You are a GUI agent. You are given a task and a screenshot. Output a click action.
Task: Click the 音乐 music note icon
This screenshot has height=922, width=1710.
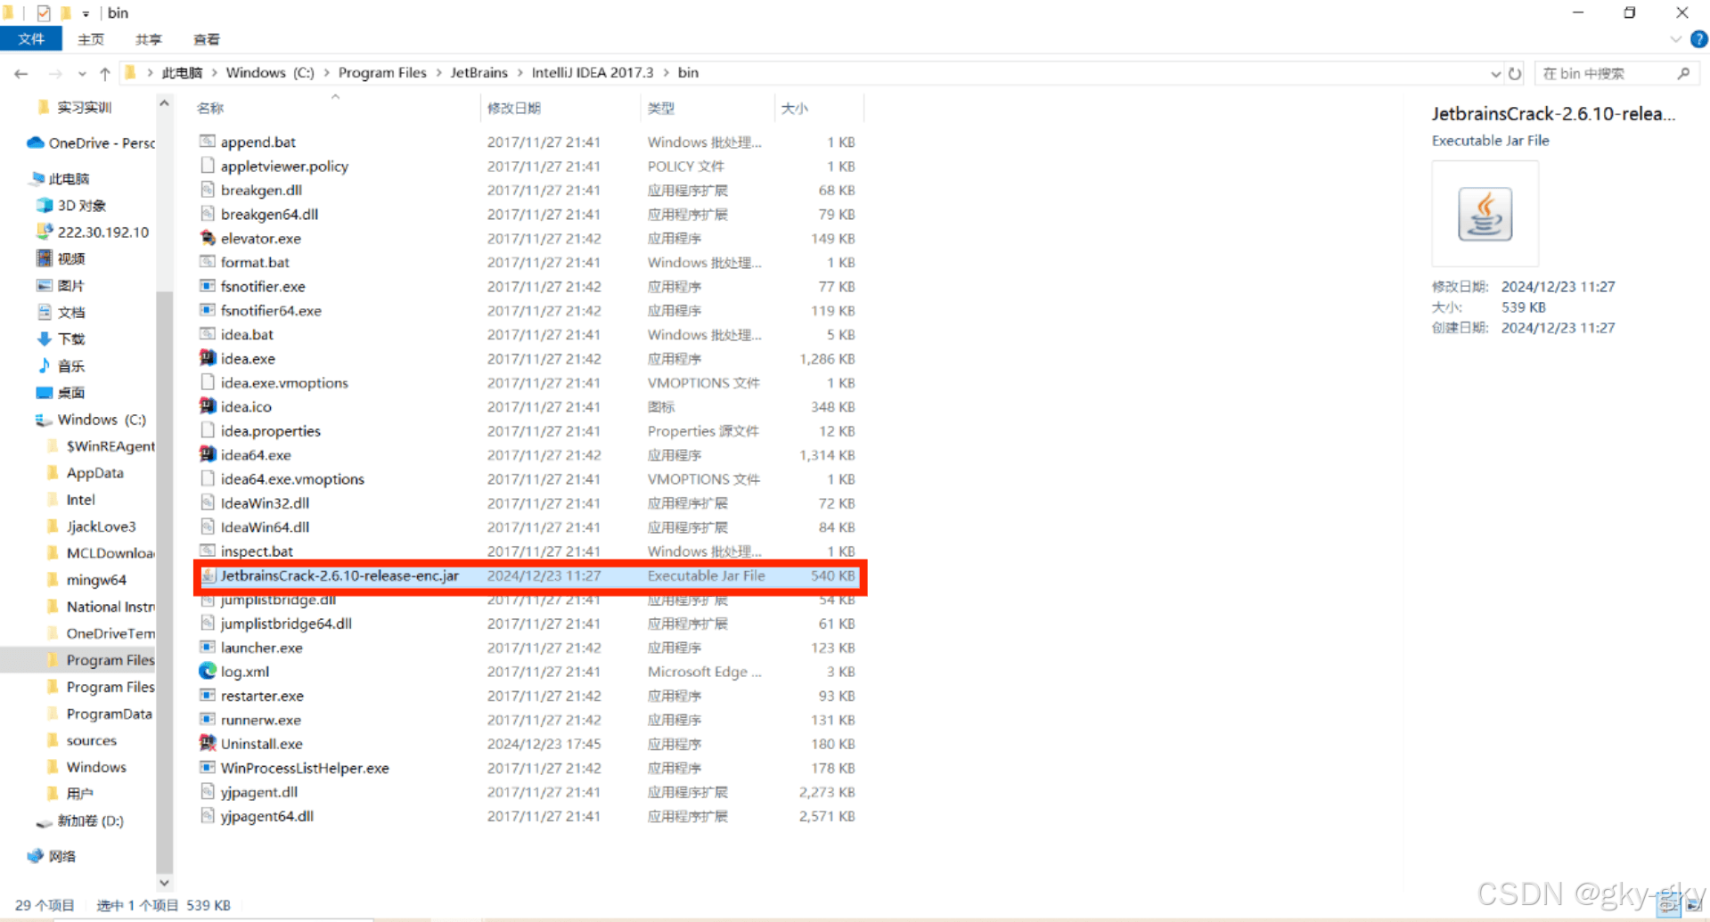pyautogui.click(x=45, y=365)
